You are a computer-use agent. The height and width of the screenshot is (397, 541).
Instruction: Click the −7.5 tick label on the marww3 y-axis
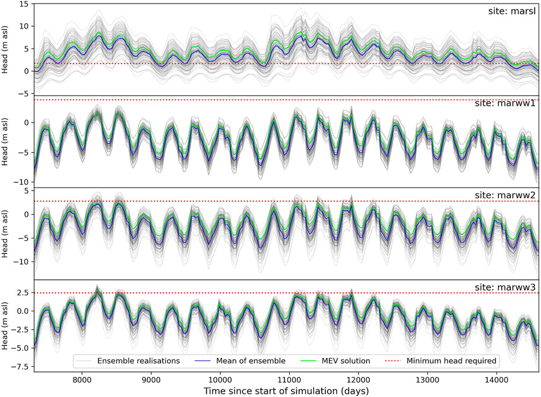[20, 367]
